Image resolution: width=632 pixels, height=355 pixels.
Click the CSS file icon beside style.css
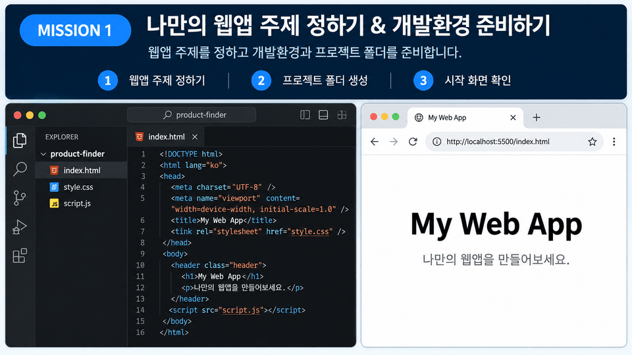[x=54, y=187]
